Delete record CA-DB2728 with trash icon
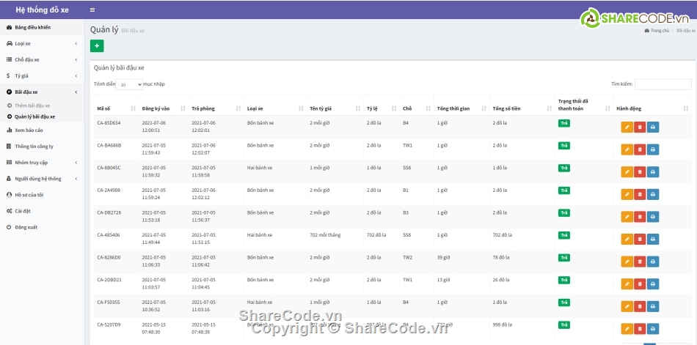The width and height of the screenshot is (697, 345). (640, 217)
